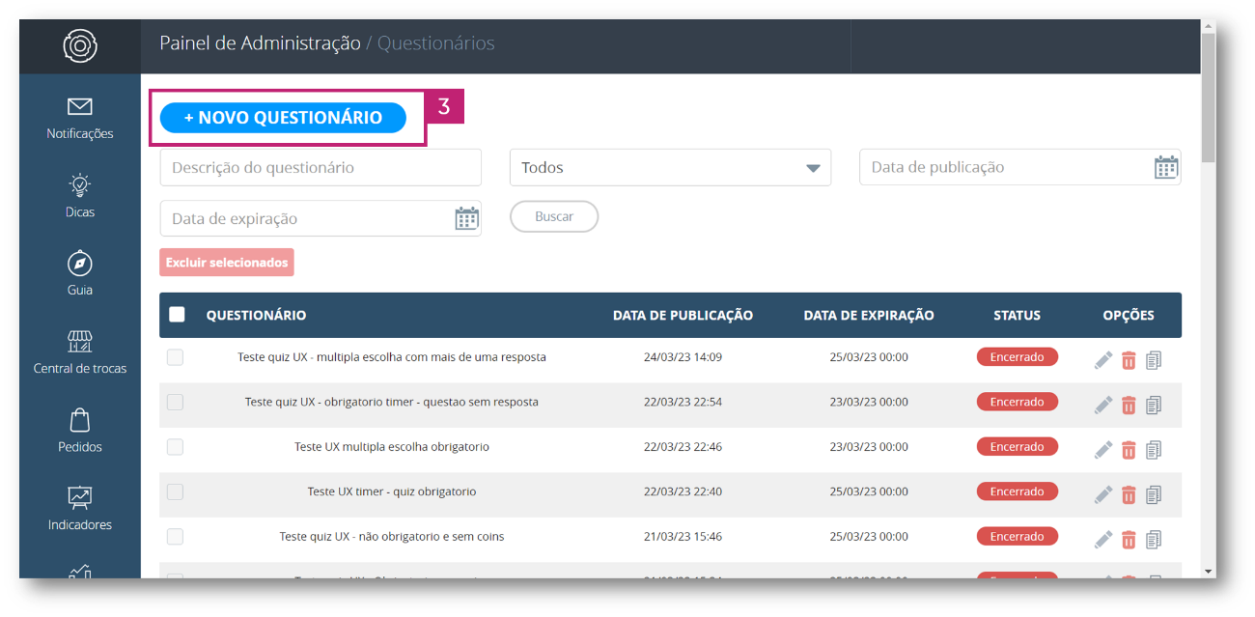Edit pencil icon for 'multipla escolha com mais de uma resposta'
Screen dimensions: 1255x617
pyautogui.click(x=1103, y=360)
